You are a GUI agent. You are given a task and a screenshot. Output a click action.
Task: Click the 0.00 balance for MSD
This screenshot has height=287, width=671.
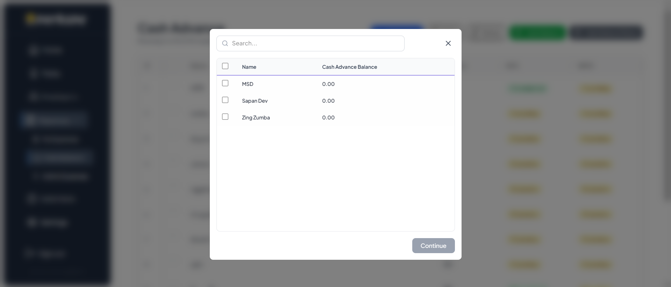click(x=328, y=84)
